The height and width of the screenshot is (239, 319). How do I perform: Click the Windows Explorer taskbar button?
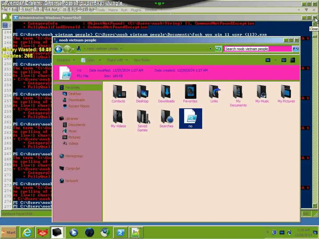(58, 232)
